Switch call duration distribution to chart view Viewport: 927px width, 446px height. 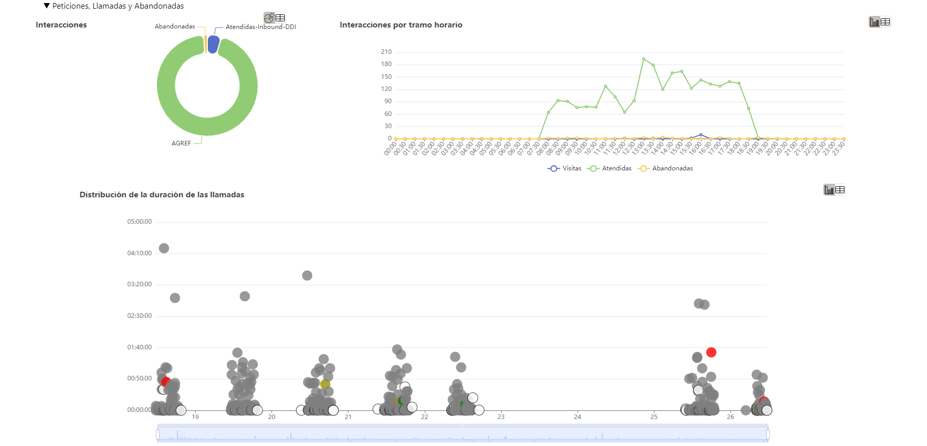(829, 190)
